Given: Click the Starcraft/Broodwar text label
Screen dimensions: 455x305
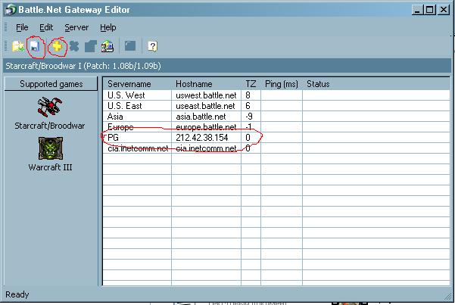Looking at the screenshot, I should pyautogui.click(x=50, y=126).
